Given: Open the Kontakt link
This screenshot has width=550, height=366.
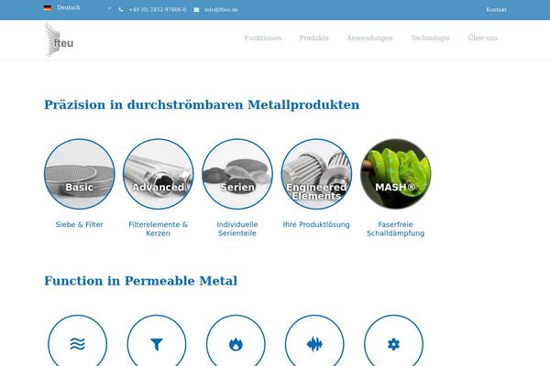Looking at the screenshot, I should [x=496, y=10].
